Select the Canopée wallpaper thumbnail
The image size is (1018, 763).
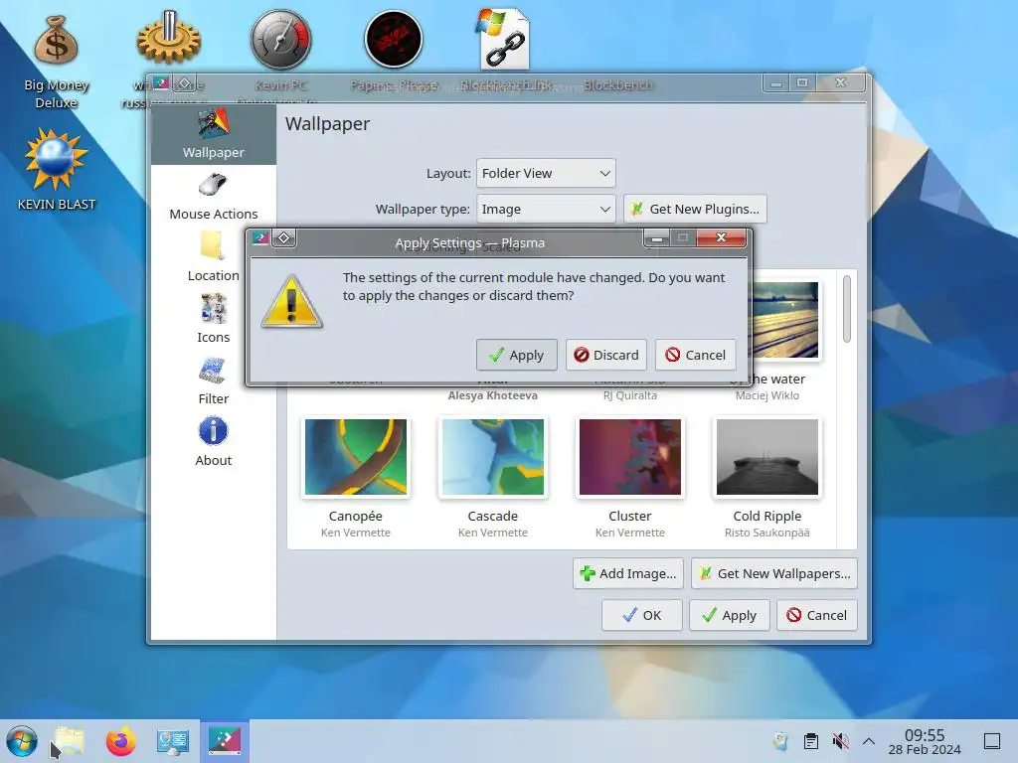tap(356, 457)
